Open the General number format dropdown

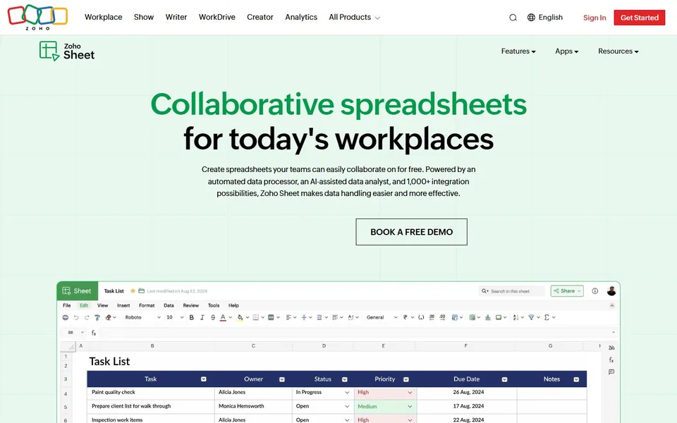[x=382, y=317]
